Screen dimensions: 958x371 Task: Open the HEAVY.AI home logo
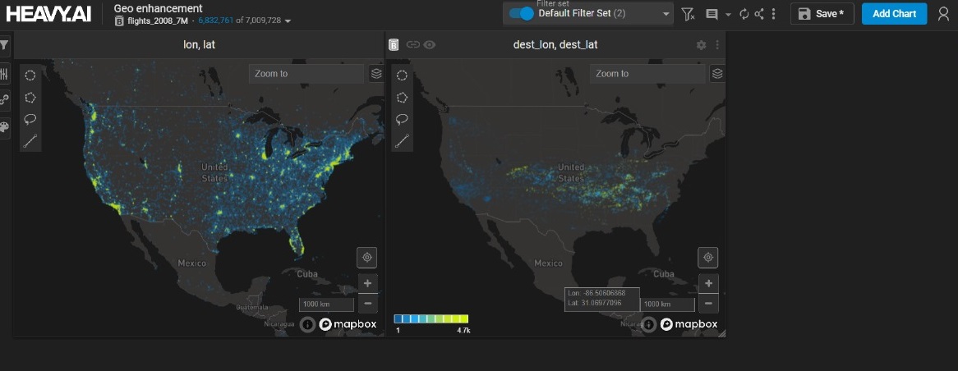pyautogui.click(x=48, y=14)
